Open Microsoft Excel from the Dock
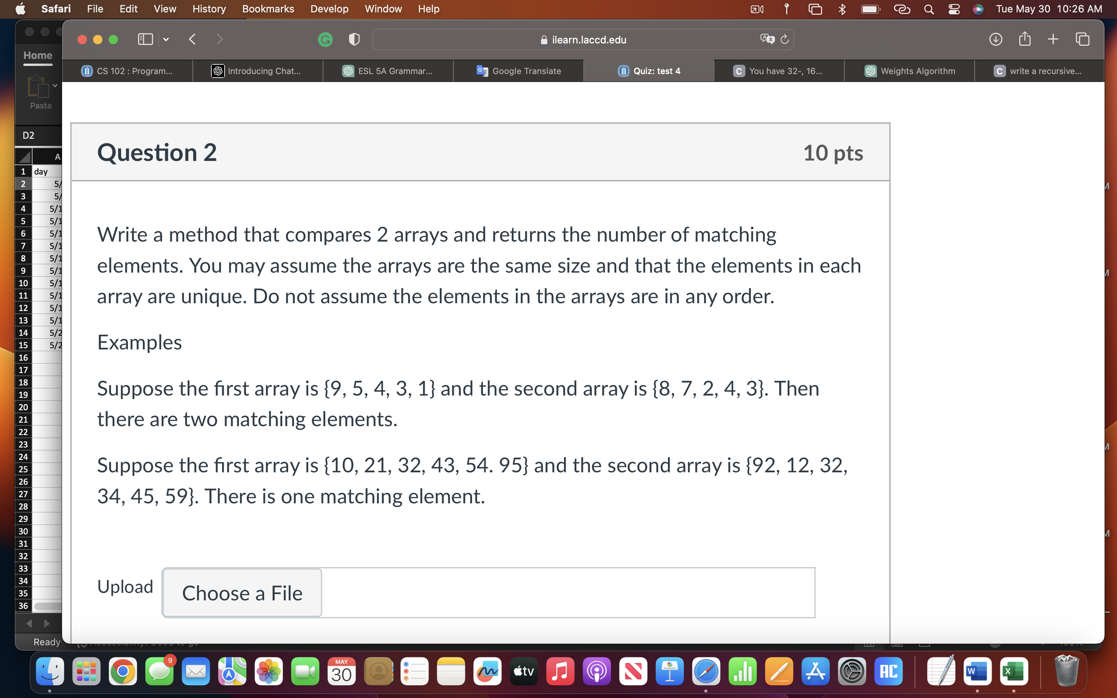This screenshot has height=698, width=1117. click(x=1013, y=671)
